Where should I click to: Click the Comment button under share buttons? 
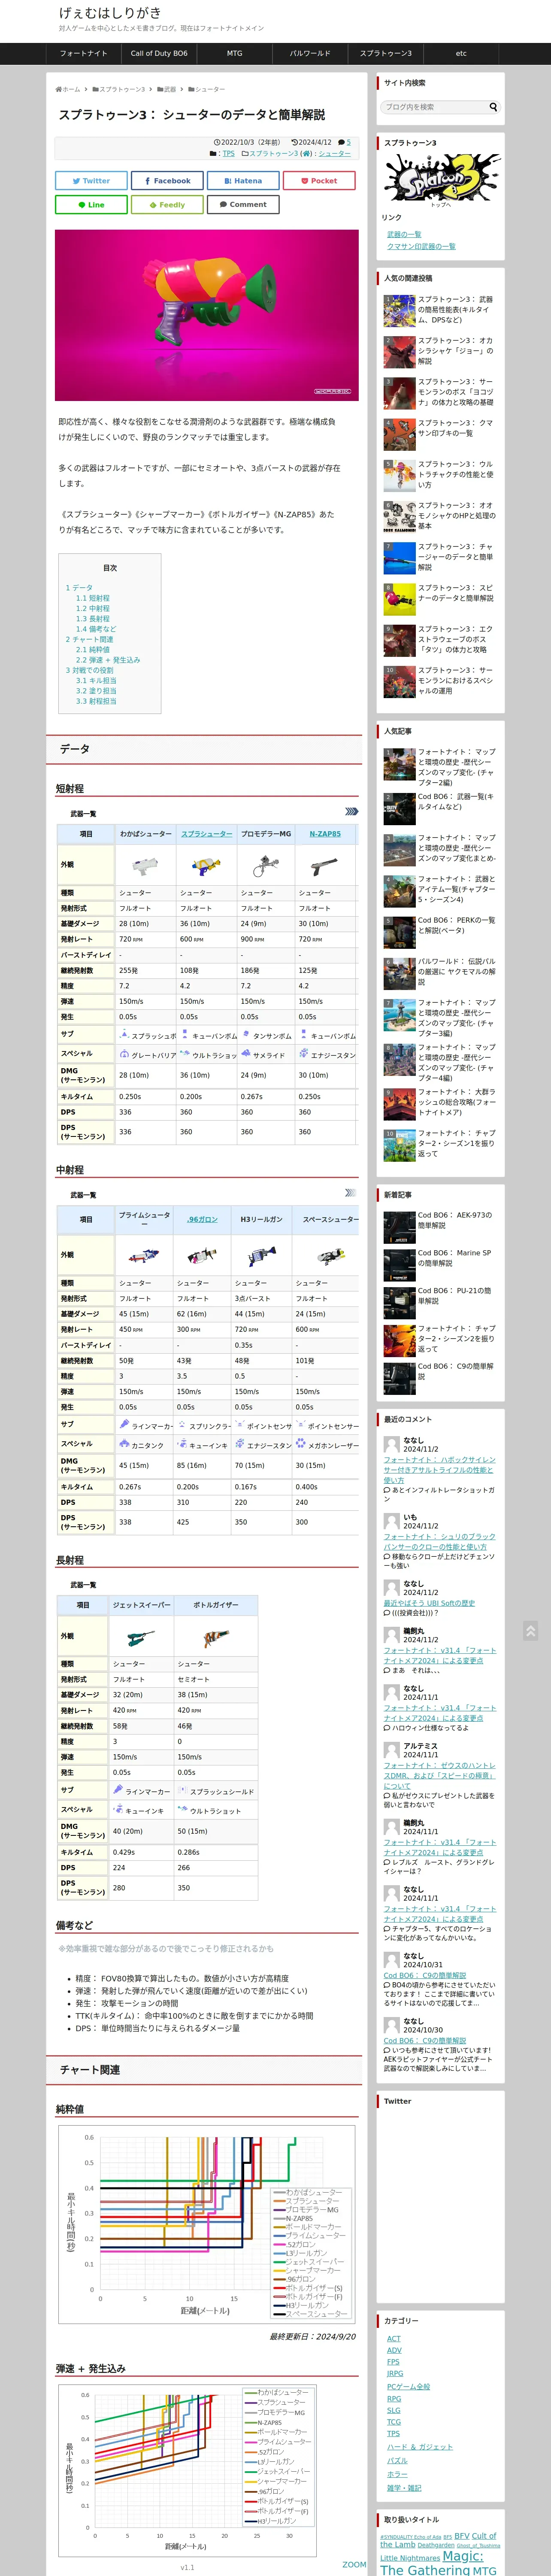click(243, 205)
